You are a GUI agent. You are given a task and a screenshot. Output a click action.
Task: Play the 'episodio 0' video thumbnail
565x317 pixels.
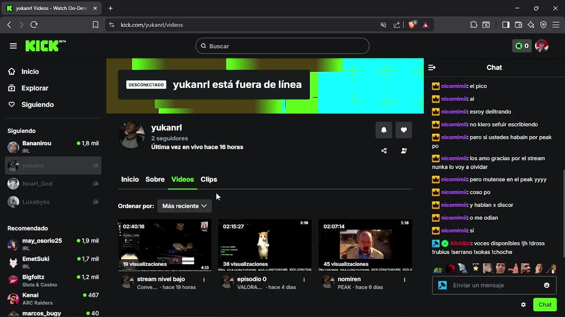point(265,245)
